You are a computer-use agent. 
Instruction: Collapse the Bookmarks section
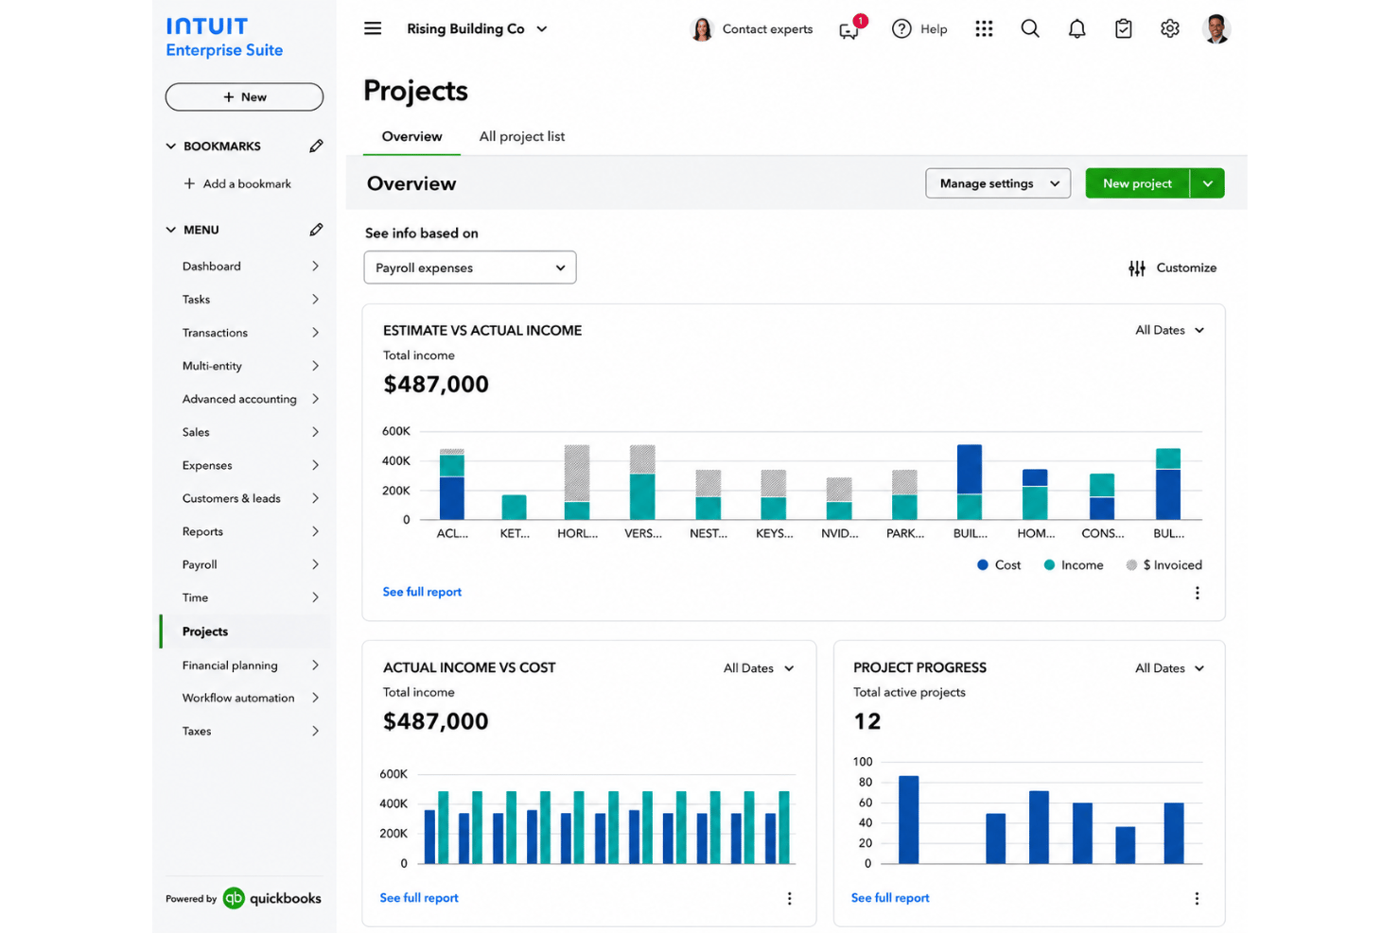click(171, 146)
